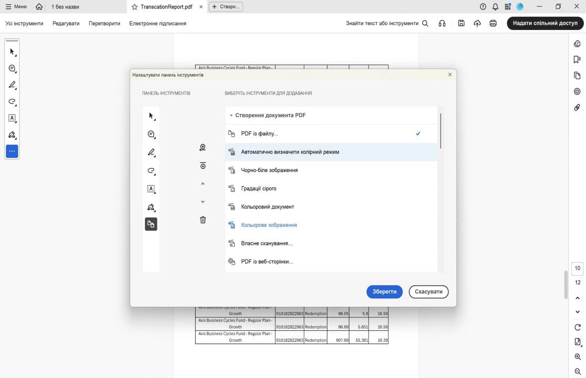Open the user profile avatar
The image size is (586, 378).
click(x=520, y=7)
